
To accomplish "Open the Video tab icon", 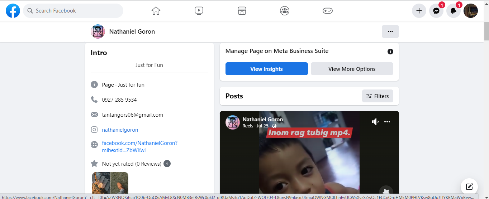I will [199, 11].
